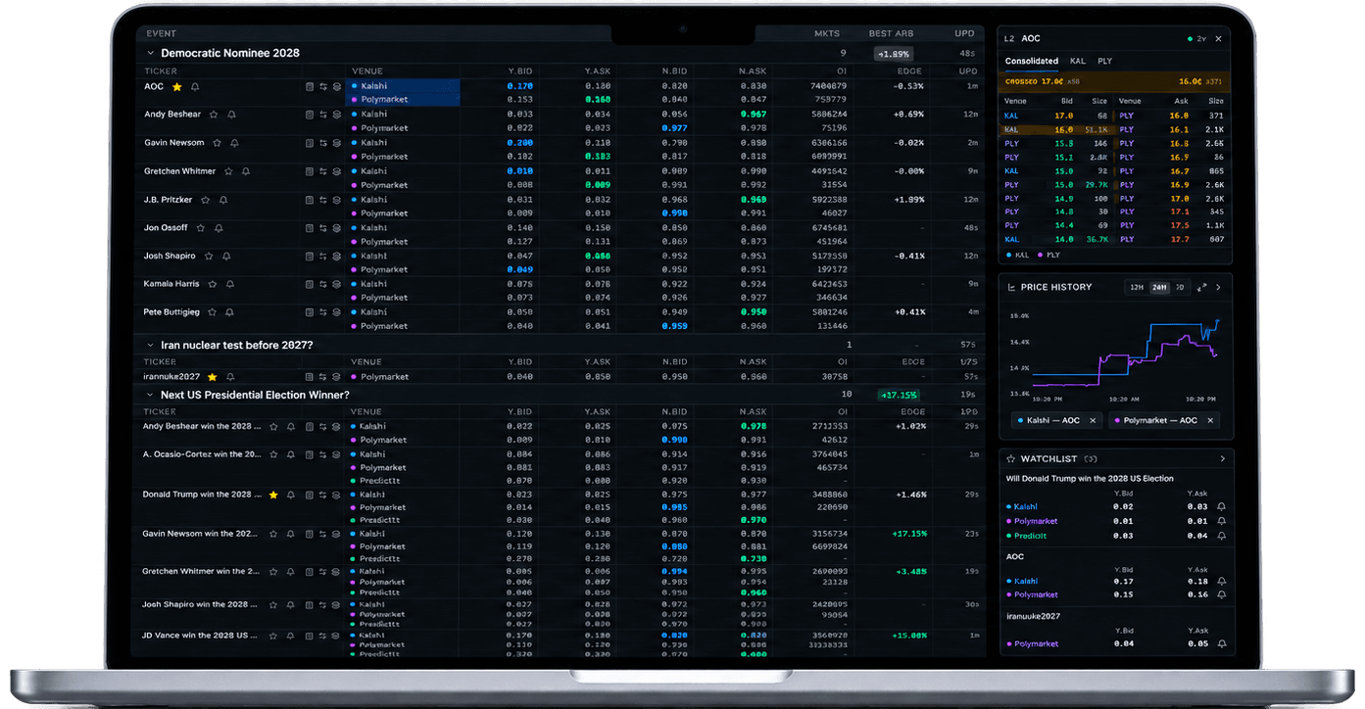Click swap arrows icon for Andy Beshear nominee
The width and height of the screenshot is (1365, 709).
pyautogui.click(x=322, y=115)
